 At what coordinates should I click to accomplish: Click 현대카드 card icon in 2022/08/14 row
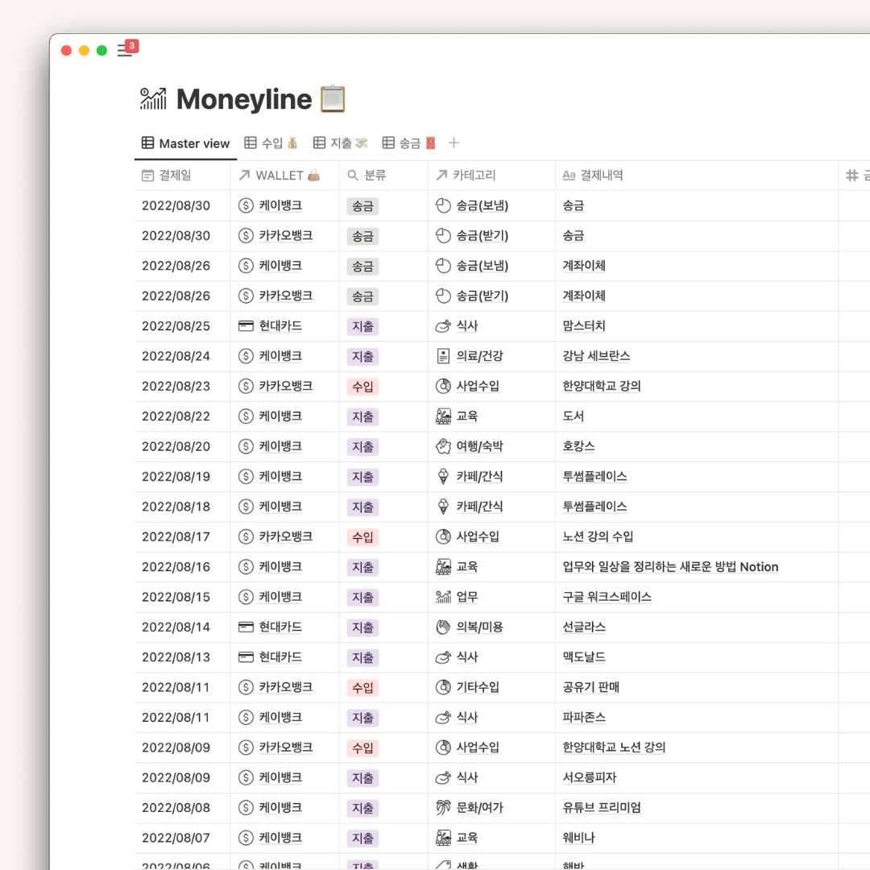click(246, 627)
